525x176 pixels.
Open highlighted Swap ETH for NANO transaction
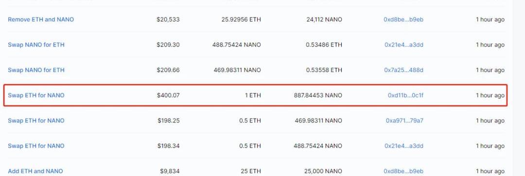36,95
